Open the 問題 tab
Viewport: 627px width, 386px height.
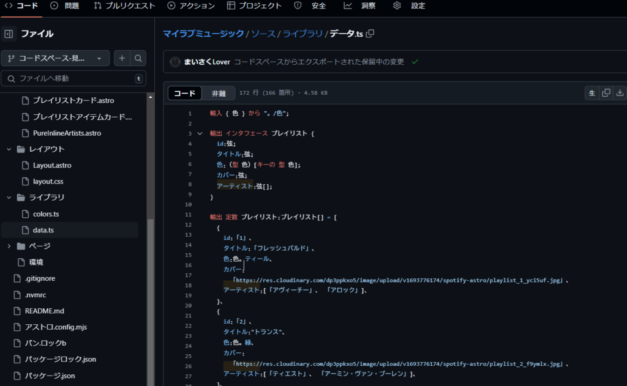65,6
